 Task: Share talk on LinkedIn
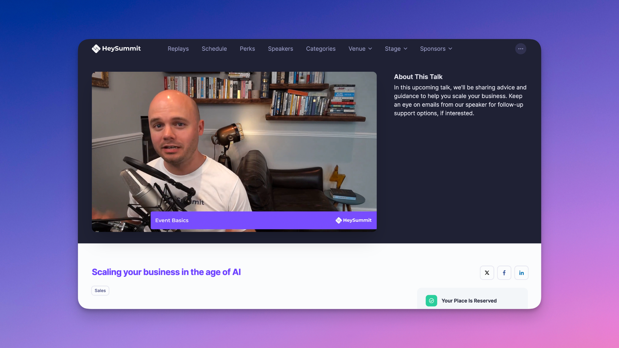click(x=521, y=273)
